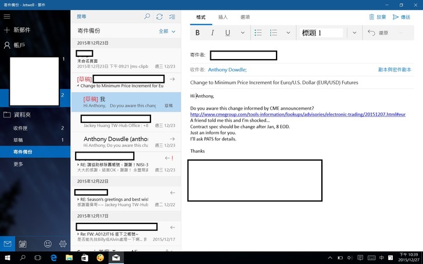Select the [草稿] 我 draft message

click(x=126, y=102)
